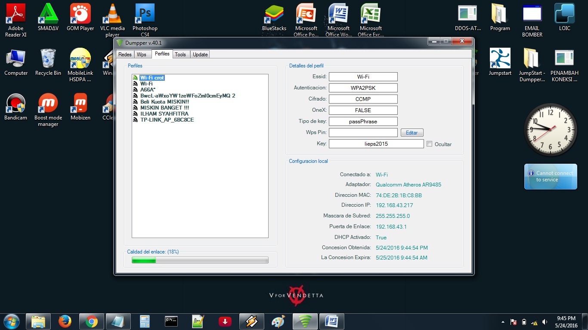Open the Adobe Reader XI desktop shortcut
The width and height of the screenshot is (588, 330).
tap(16, 20)
